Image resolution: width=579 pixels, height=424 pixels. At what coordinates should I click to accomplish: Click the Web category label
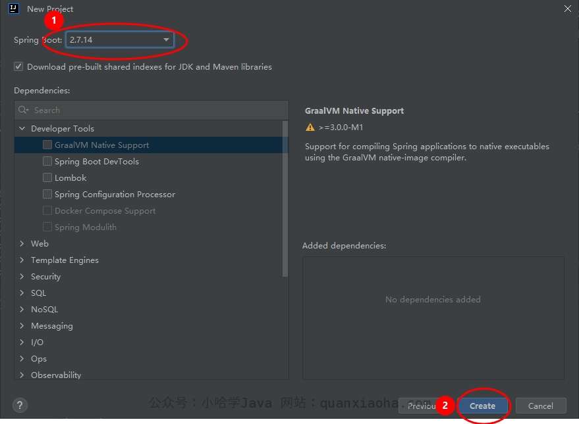pos(40,243)
